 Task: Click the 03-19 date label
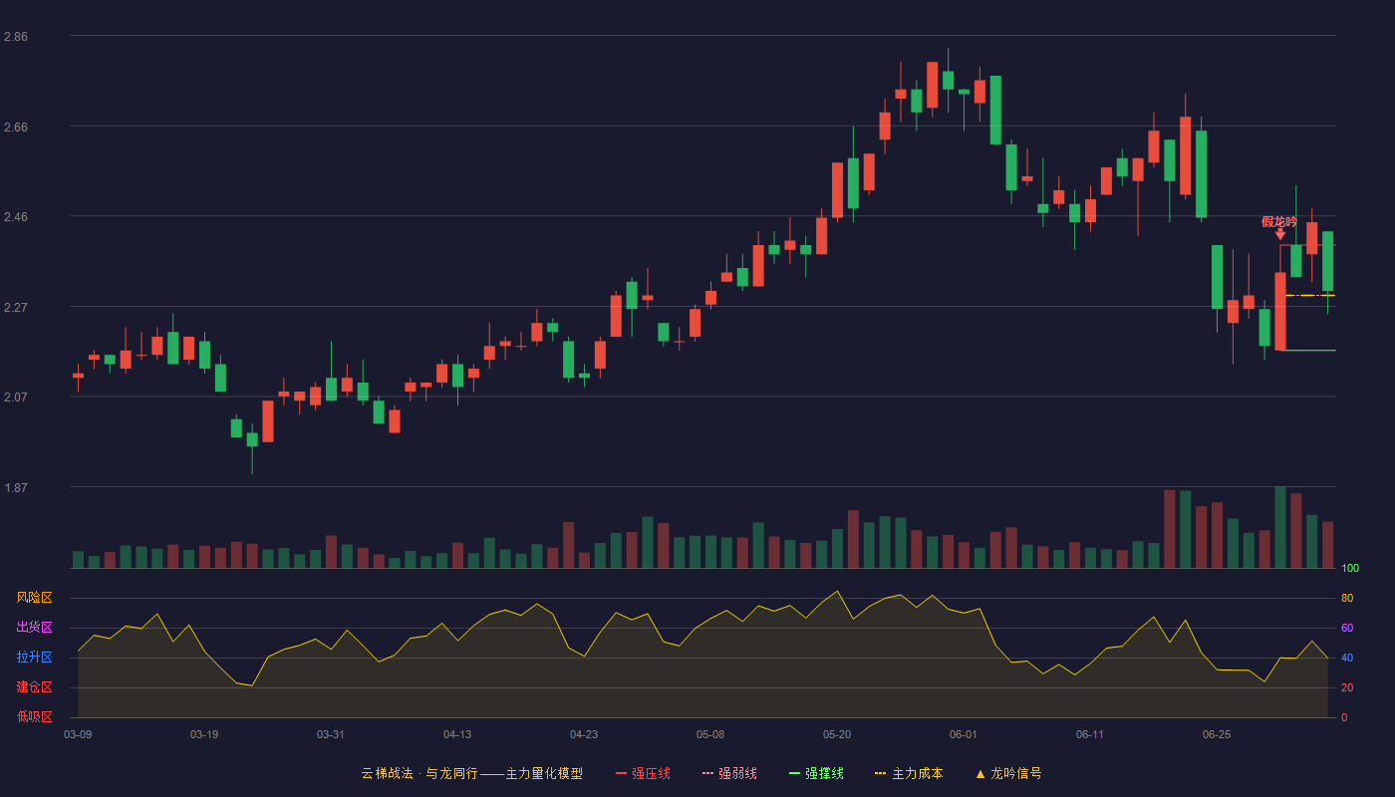click(x=204, y=734)
